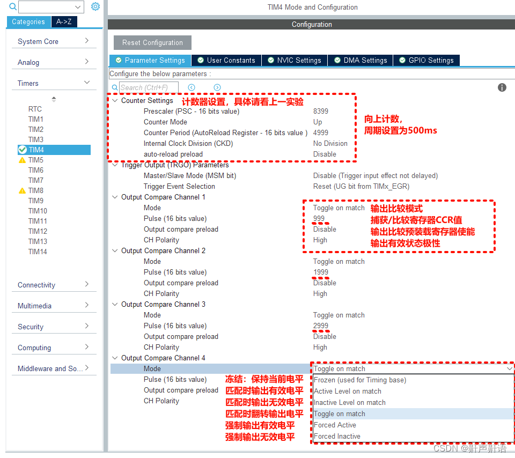Open the GPIO Settings tab
The height and width of the screenshot is (458, 515).
[426, 61]
